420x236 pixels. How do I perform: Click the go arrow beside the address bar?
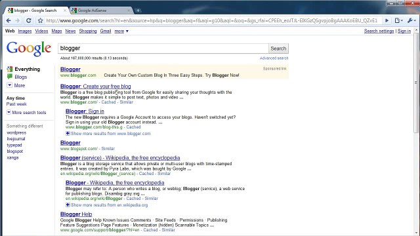click(x=387, y=20)
